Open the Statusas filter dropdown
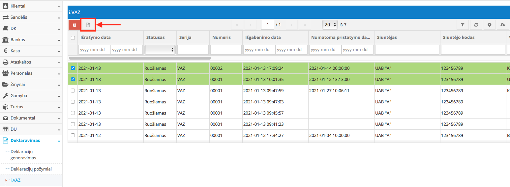The image size is (510, 187). [x=160, y=50]
